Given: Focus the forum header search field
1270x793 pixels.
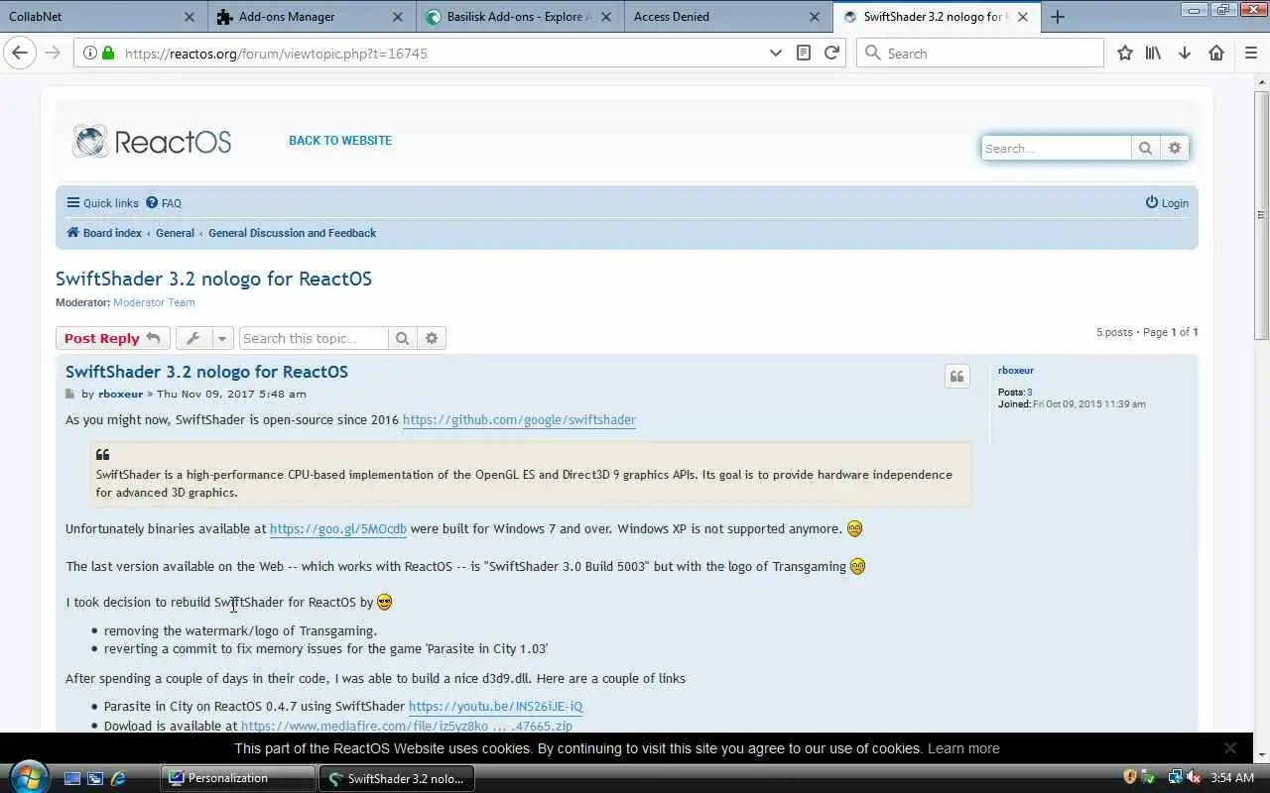Looking at the screenshot, I should click(x=1056, y=148).
